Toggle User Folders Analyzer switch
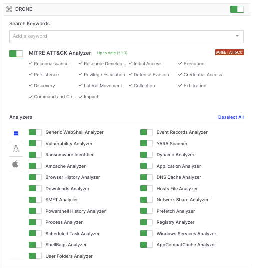 click(35, 256)
